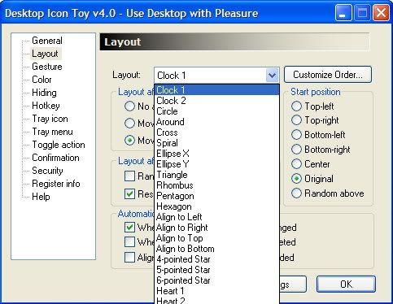Open the Color settings page
393x304 pixels.
(x=41, y=80)
